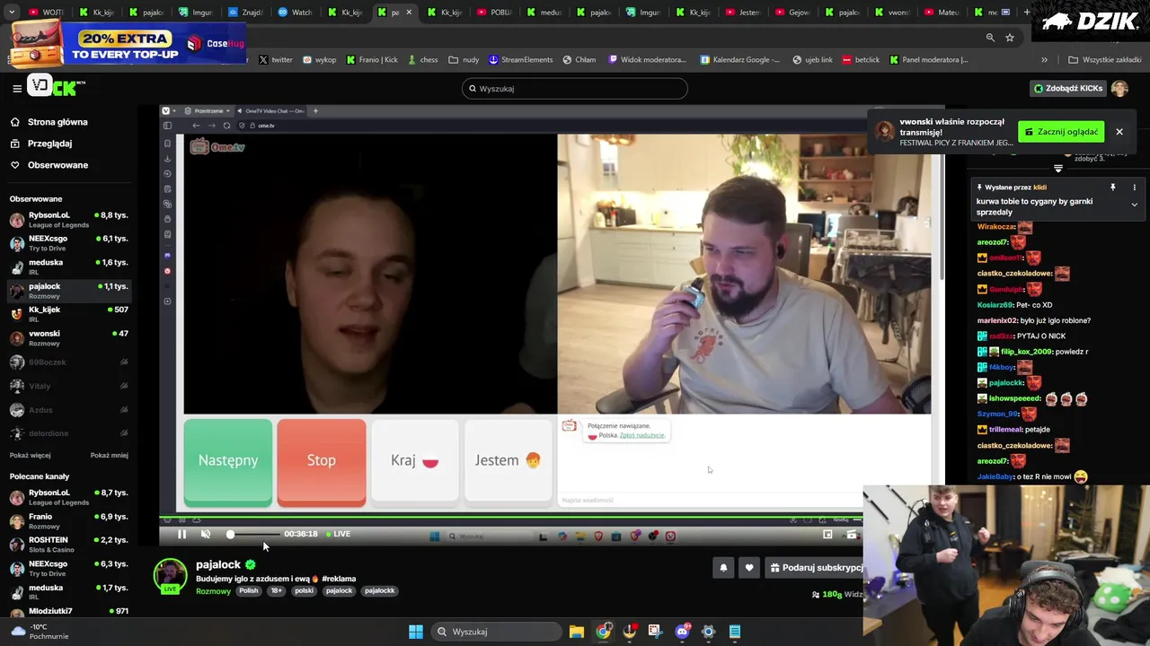Expand the pinned chat message chevron

click(1134, 205)
